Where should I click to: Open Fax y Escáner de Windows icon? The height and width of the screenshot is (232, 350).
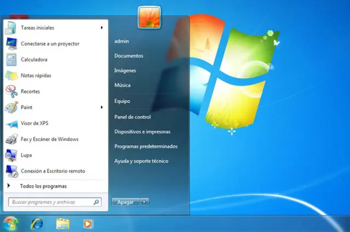point(11,139)
